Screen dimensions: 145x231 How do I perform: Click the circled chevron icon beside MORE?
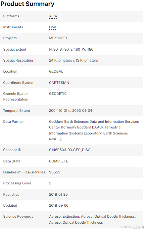tap(60, 139)
